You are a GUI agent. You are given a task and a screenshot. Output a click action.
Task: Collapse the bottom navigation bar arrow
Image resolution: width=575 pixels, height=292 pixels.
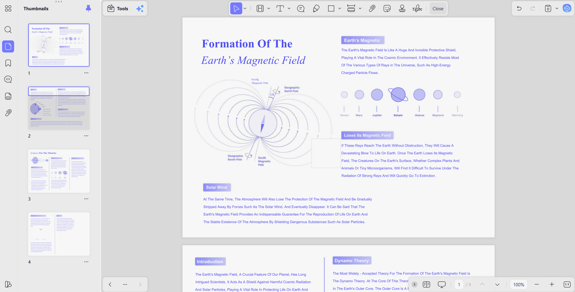click(x=415, y=284)
